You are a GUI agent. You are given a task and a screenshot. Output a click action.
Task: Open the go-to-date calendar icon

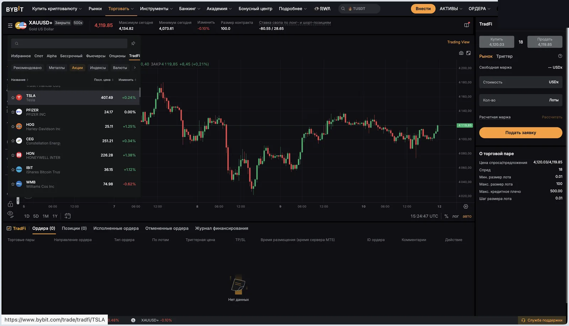pos(68,216)
